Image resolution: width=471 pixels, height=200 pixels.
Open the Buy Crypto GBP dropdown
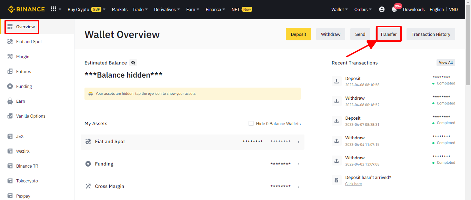(87, 9)
